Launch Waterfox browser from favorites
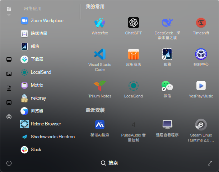 [x=100, y=26]
